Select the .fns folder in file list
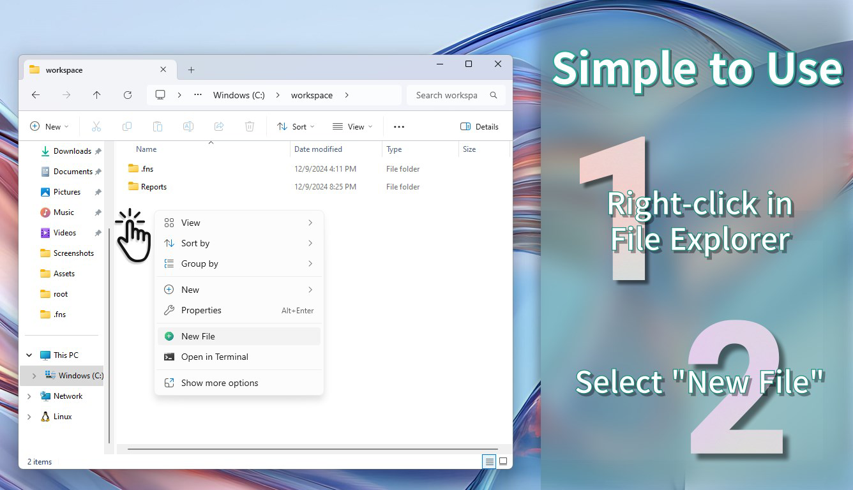The width and height of the screenshot is (853, 490). pos(313,169)
